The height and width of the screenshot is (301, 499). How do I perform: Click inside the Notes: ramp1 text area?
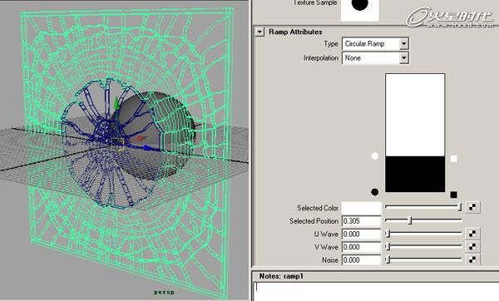pos(376,291)
